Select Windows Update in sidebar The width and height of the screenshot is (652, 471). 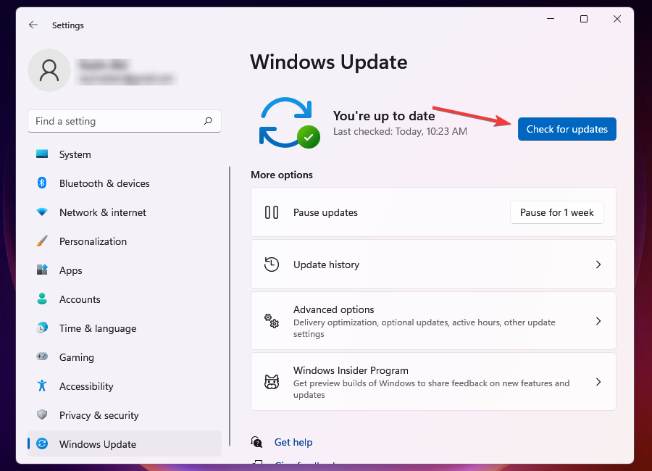(x=125, y=444)
